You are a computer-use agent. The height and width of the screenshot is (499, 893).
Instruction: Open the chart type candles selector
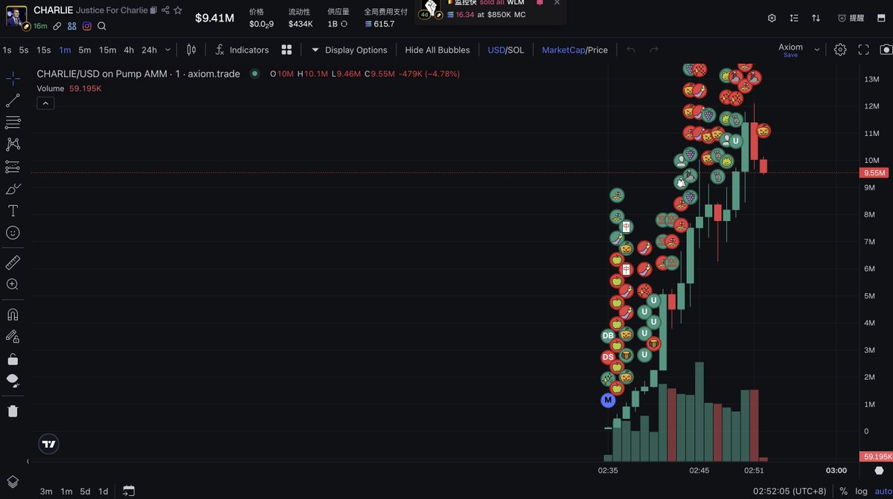pos(191,50)
